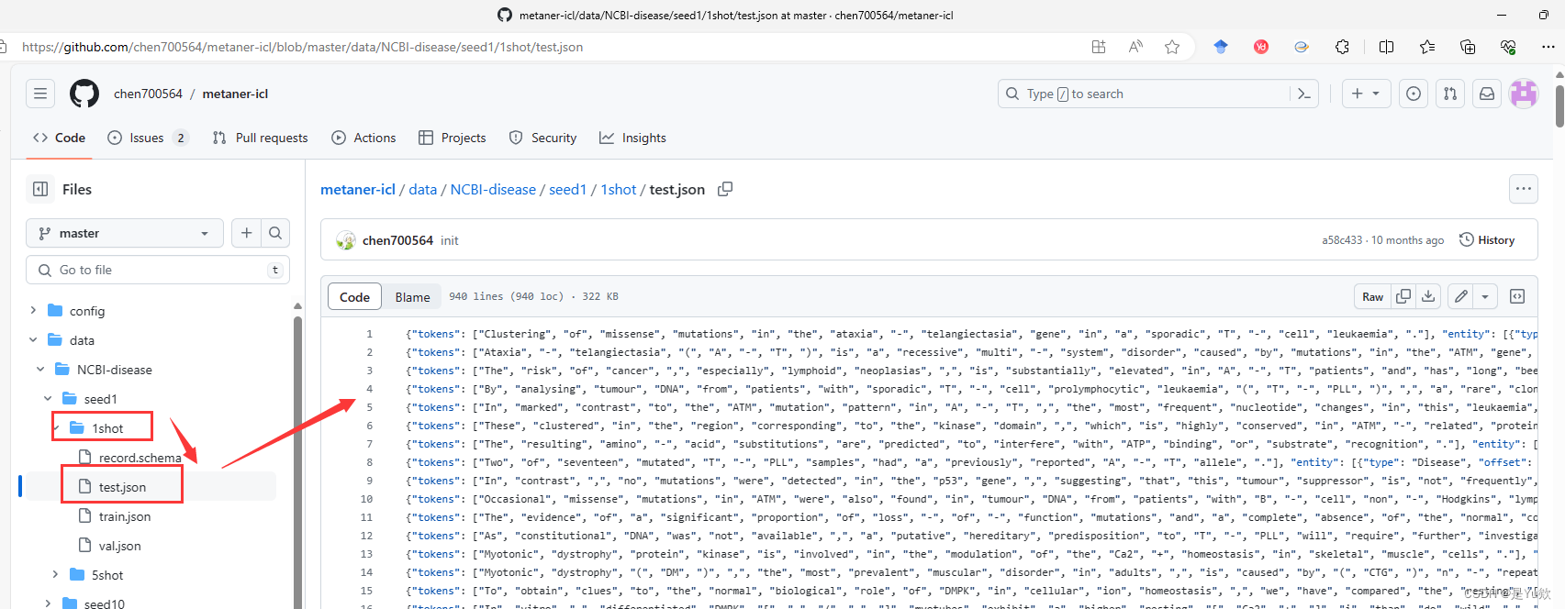Go to GitHub homepage via Octocat logo
Viewport: 1565px width, 609px height.
[x=84, y=94]
